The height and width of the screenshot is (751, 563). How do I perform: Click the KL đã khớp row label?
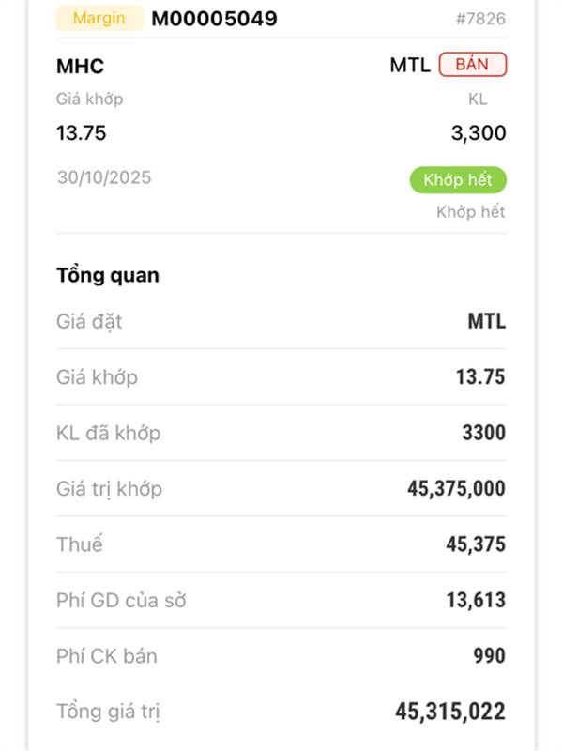(x=108, y=433)
